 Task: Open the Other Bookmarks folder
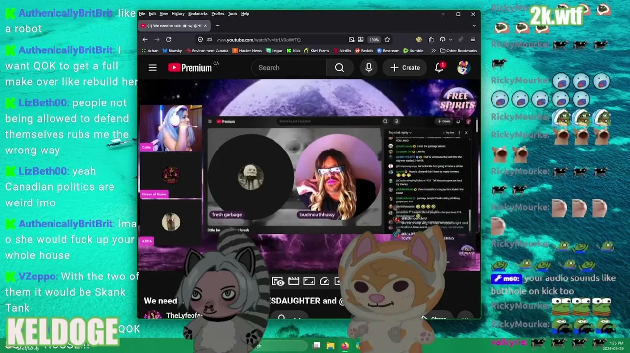tap(459, 50)
